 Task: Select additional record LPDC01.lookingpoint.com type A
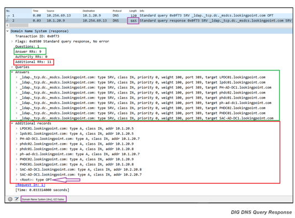pos(77,129)
